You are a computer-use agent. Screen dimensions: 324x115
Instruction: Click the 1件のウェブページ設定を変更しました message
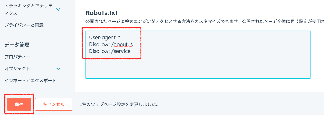pyautogui.click(x=119, y=104)
